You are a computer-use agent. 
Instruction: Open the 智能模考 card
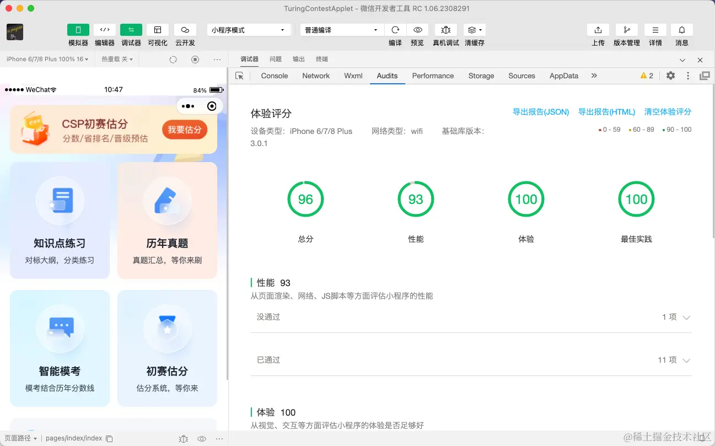point(60,348)
